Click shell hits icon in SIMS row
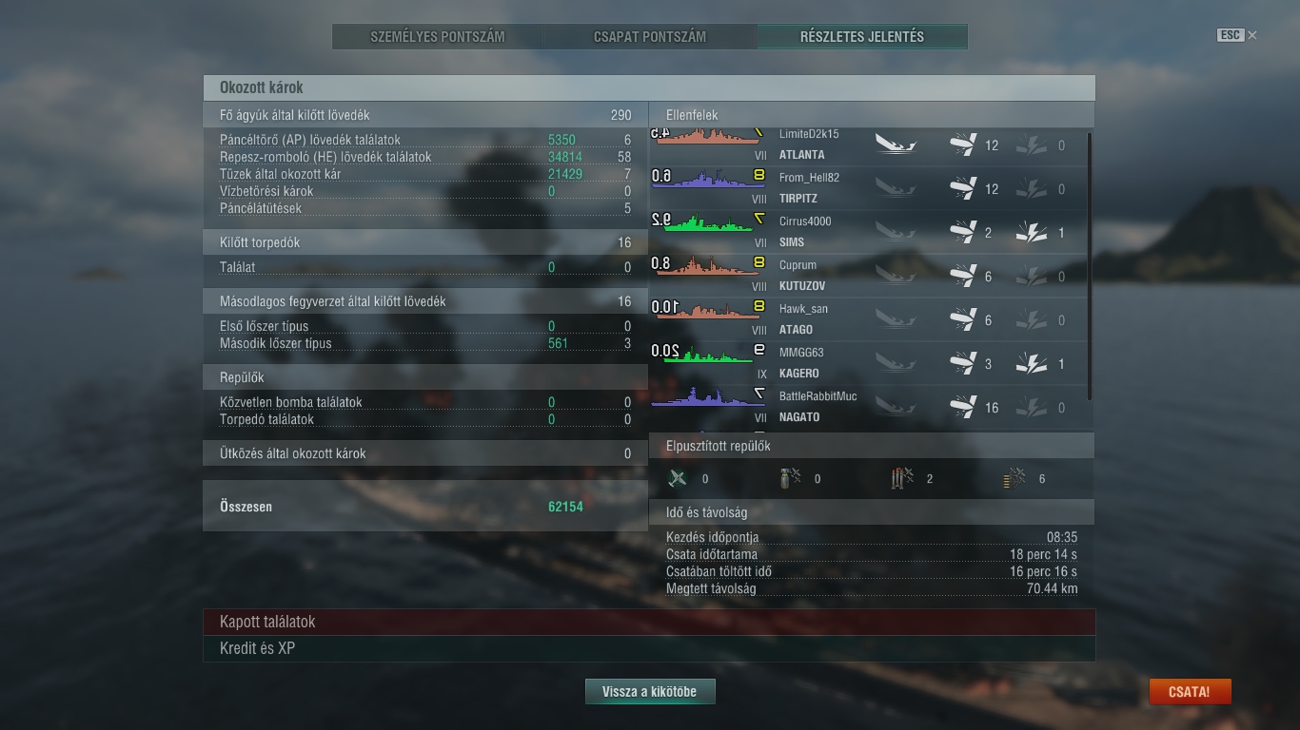The width and height of the screenshot is (1300, 730). pyautogui.click(x=963, y=233)
